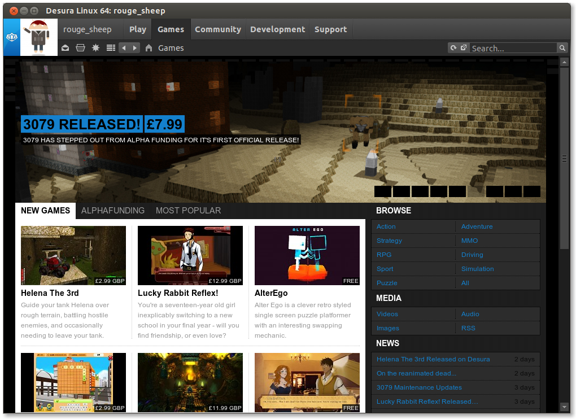Open the shopping basket cart icon
The width and height of the screenshot is (576, 419).
[80, 48]
